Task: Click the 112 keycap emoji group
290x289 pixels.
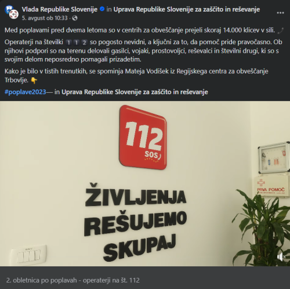Action: pyautogui.click(x=77, y=42)
